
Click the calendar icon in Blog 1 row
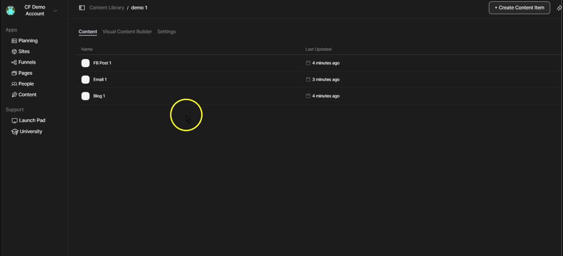(x=308, y=96)
